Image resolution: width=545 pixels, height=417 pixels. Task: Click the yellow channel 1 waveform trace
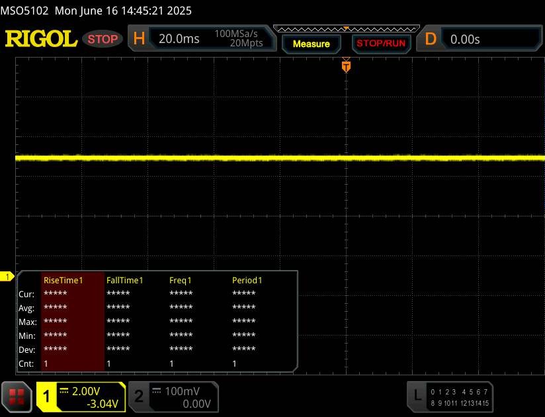(x=280, y=158)
